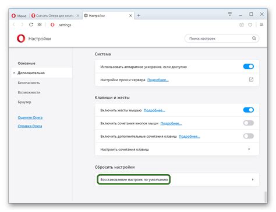Reload the page

tap(31, 25)
